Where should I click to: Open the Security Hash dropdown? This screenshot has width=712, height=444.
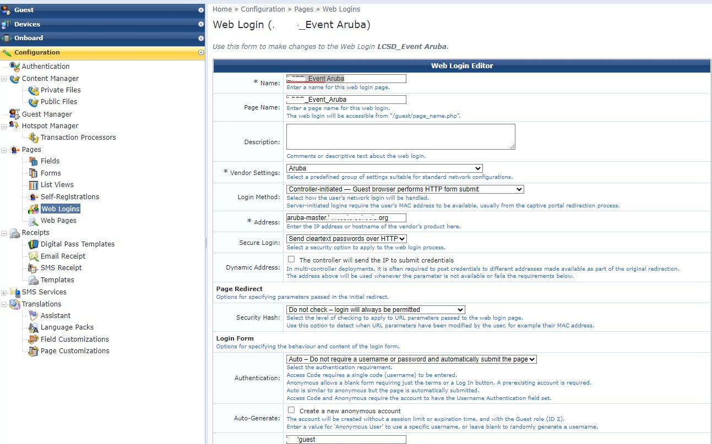[374, 310]
